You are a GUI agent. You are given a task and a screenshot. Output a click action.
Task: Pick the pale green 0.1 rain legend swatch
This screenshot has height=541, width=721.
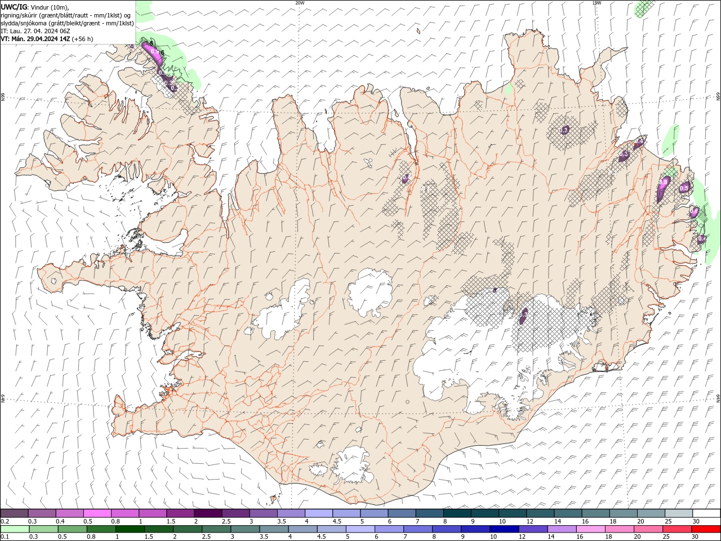tap(15, 529)
